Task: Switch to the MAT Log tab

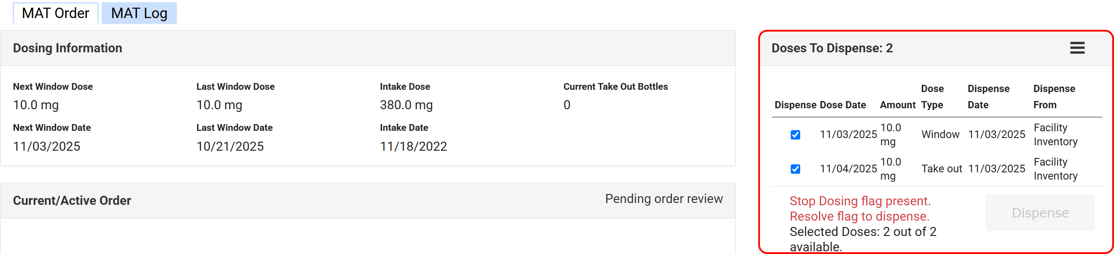Action: 139,13
